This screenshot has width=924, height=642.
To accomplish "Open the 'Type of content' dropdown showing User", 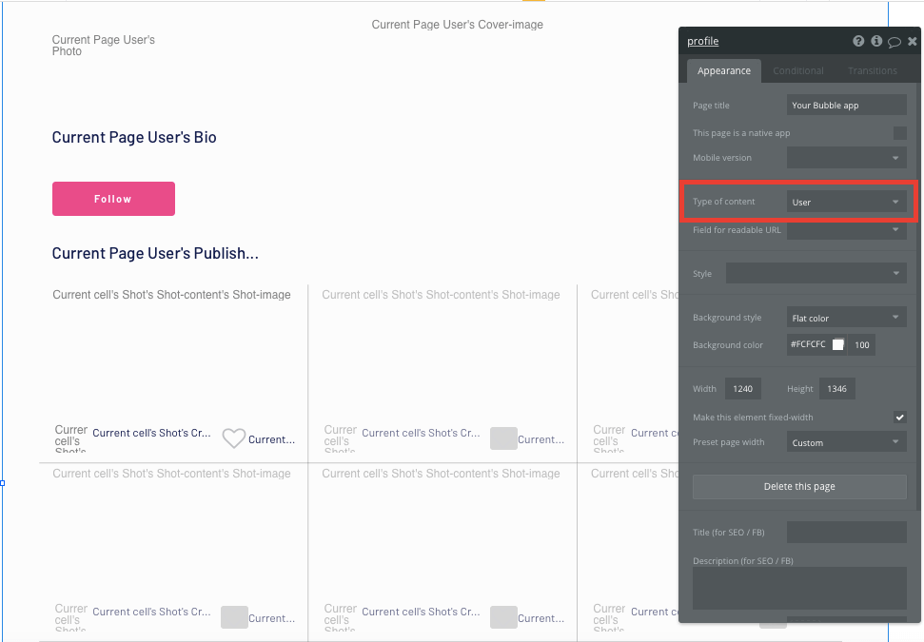I will click(x=846, y=201).
